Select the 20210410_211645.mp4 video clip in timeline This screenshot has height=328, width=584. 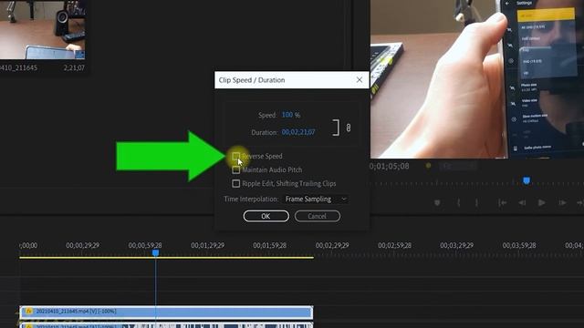tap(166, 312)
